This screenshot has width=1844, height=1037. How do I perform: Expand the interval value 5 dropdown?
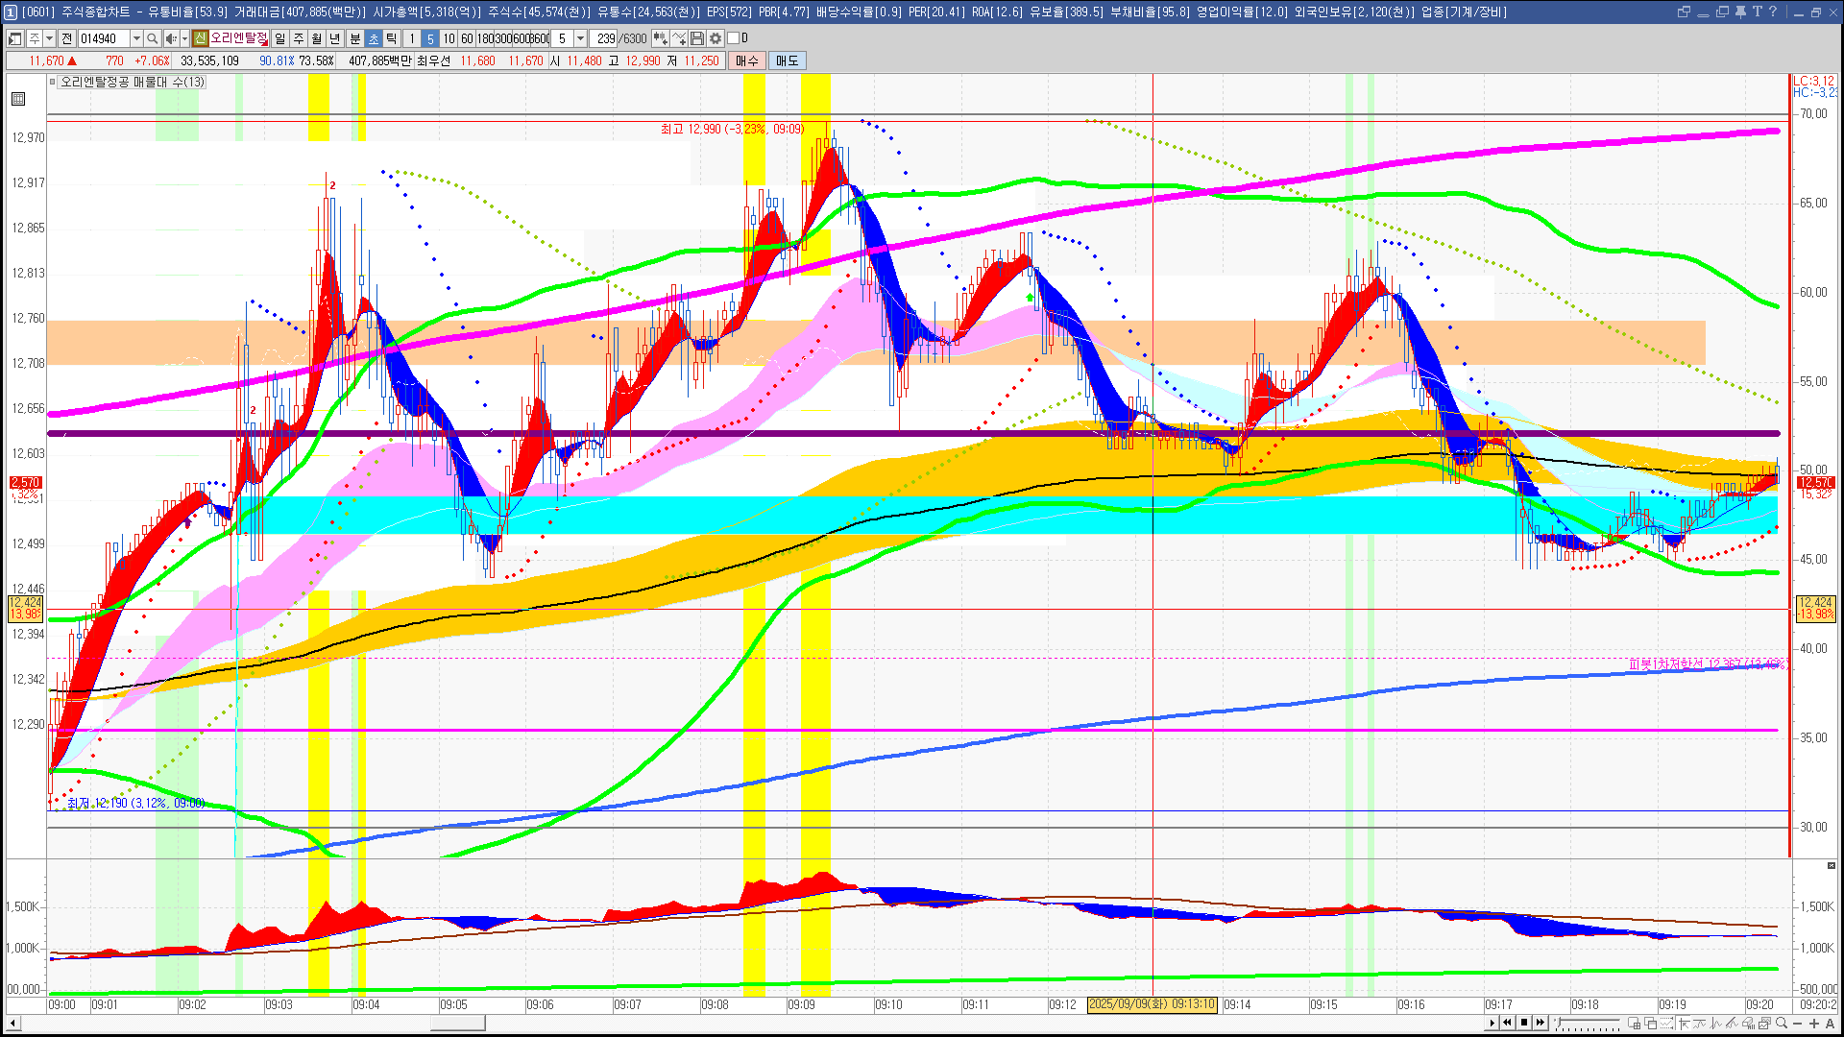pyautogui.click(x=580, y=38)
